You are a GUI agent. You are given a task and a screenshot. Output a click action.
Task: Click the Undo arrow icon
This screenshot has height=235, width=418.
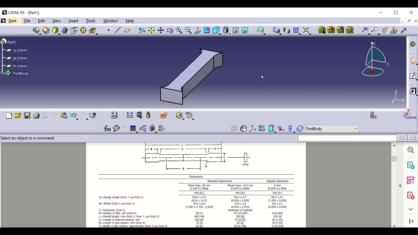pyautogui.click(x=73, y=116)
